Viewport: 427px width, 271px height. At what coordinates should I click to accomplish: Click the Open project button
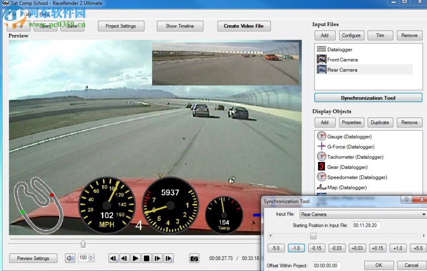click(45, 26)
